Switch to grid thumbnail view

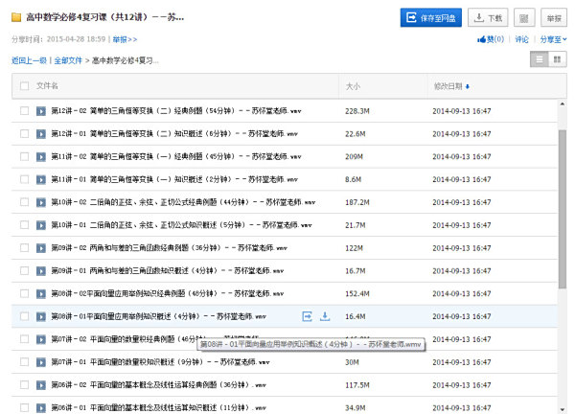pos(557,59)
